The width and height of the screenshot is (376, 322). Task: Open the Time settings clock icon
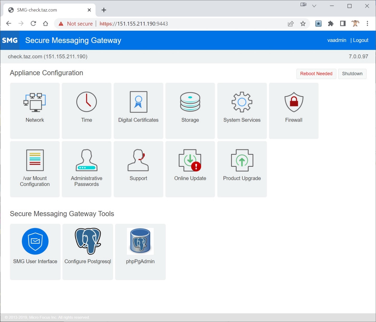[86, 102]
